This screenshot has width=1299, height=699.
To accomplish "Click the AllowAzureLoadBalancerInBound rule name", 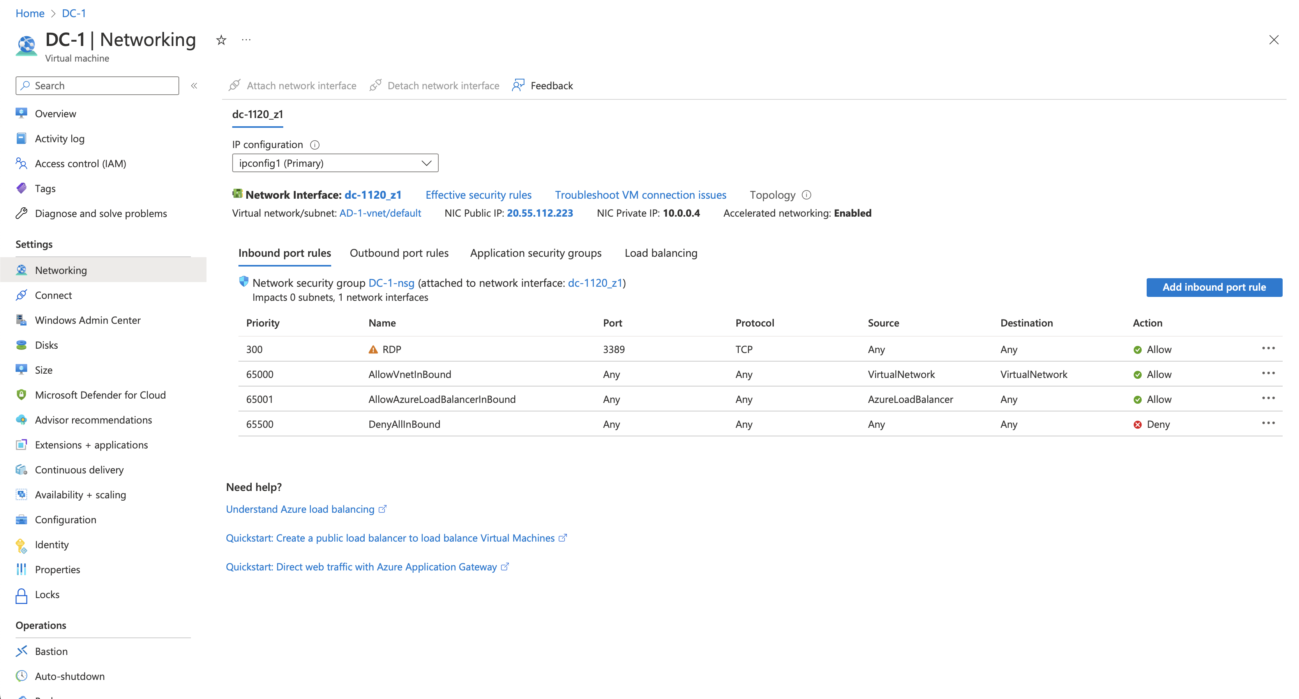I will [442, 399].
